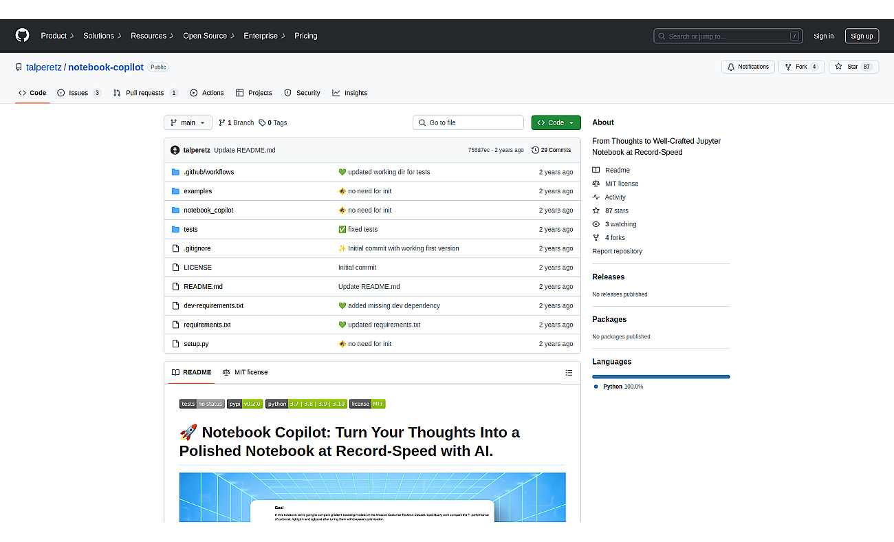Switch to the Actions tab
Screen dimensions: 894x542
(x=207, y=93)
